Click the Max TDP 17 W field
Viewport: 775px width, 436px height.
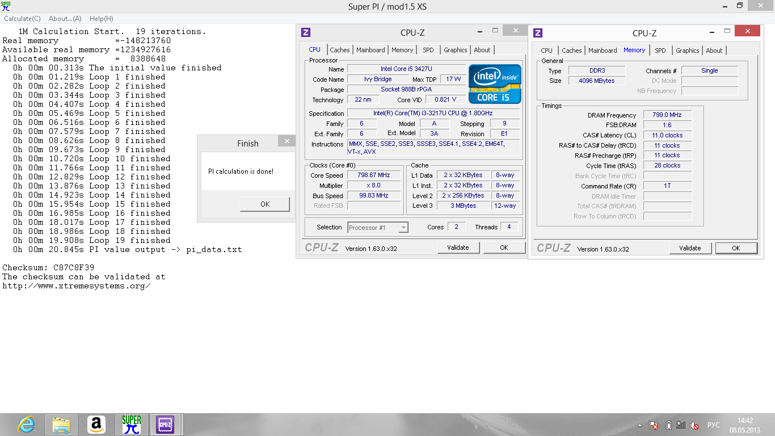coord(453,79)
